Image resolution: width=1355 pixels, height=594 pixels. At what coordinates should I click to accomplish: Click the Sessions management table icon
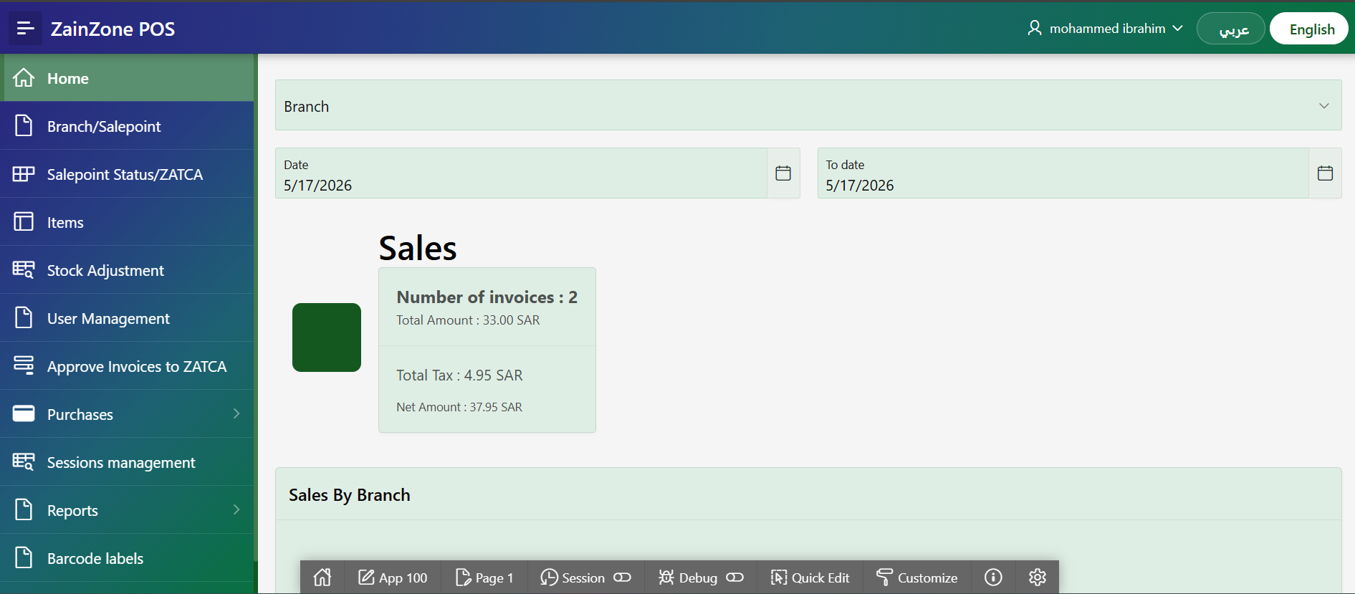pos(24,461)
